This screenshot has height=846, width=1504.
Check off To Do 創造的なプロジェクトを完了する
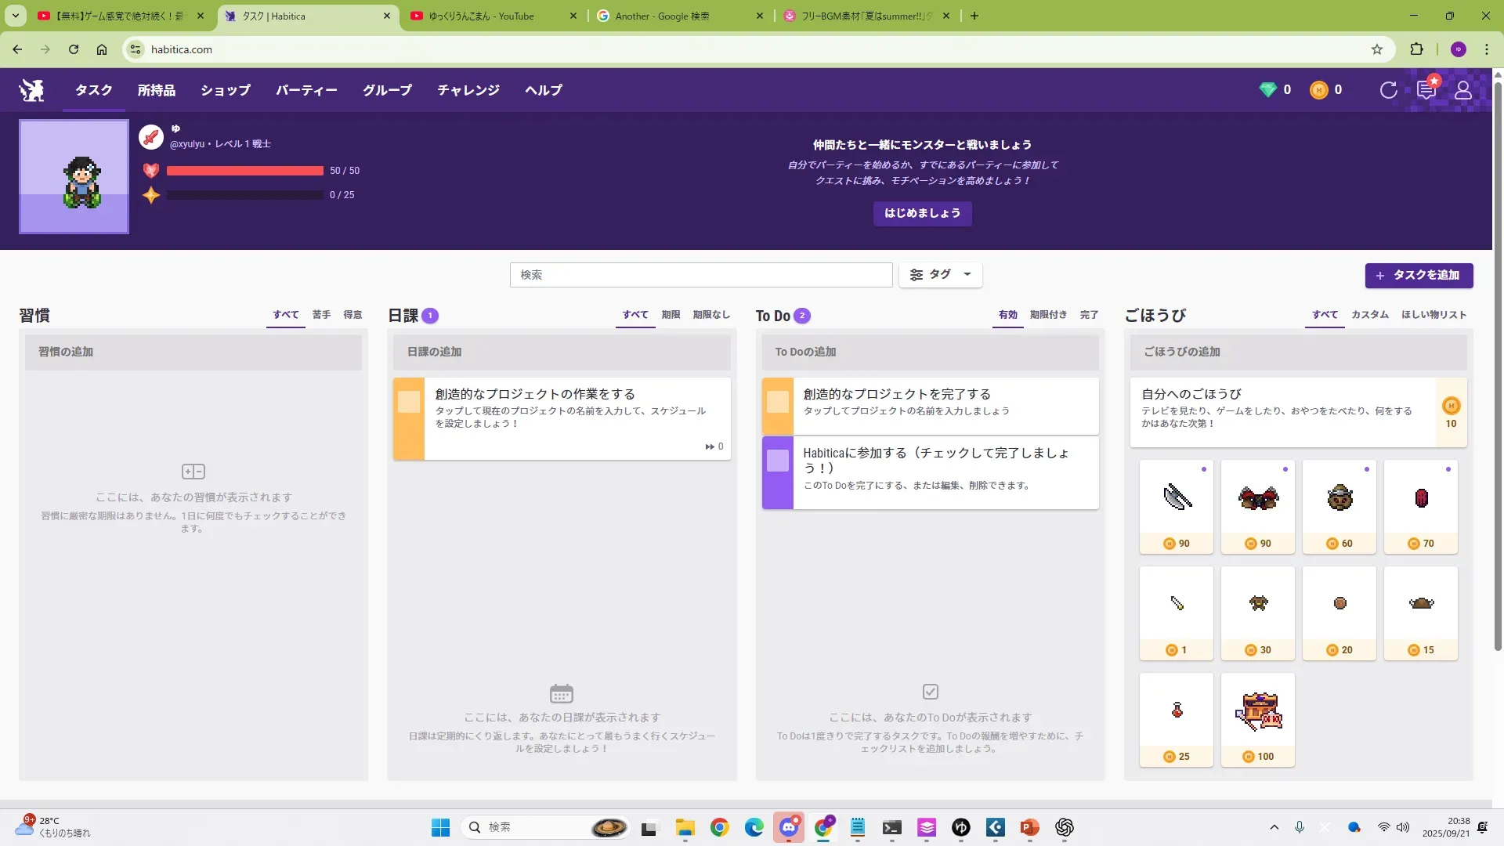pyautogui.click(x=777, y=403)
